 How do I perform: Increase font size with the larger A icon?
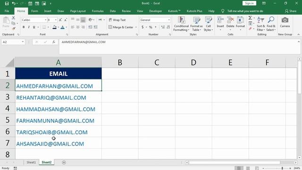point(60,20)
